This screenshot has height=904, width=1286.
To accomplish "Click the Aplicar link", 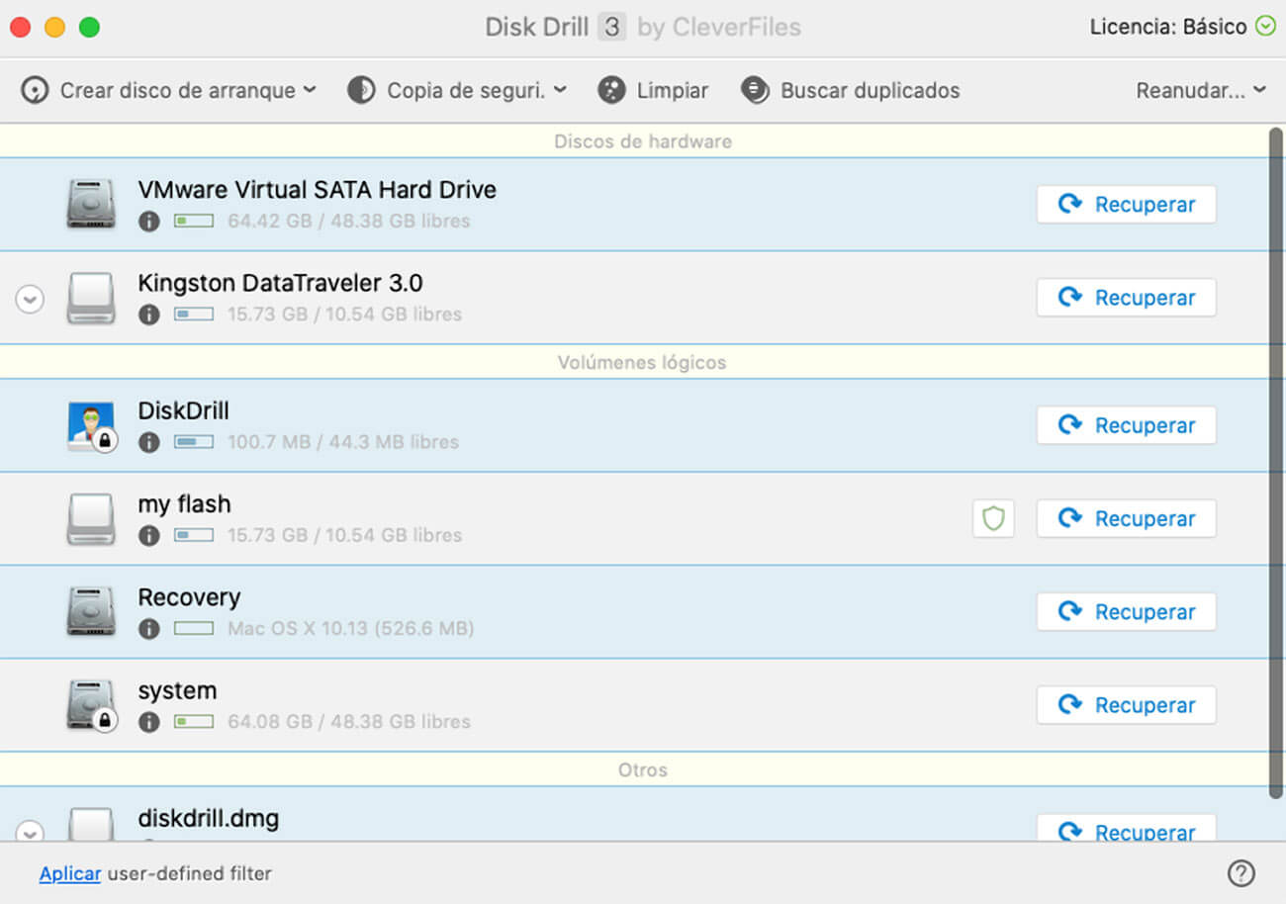I will [x=70, y=873].
